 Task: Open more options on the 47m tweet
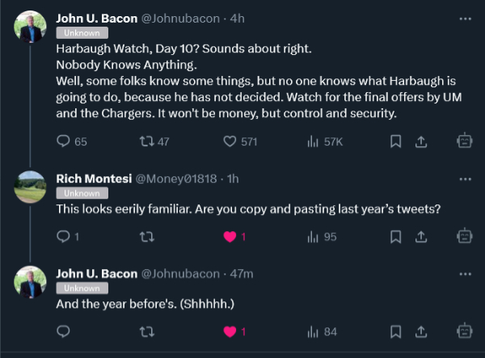click(464, 274)
